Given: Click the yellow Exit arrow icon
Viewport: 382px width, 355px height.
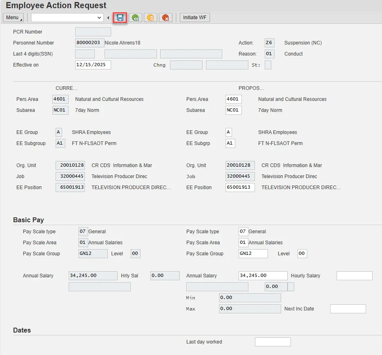Looking at the screenshot, I should tap(151, 18).
